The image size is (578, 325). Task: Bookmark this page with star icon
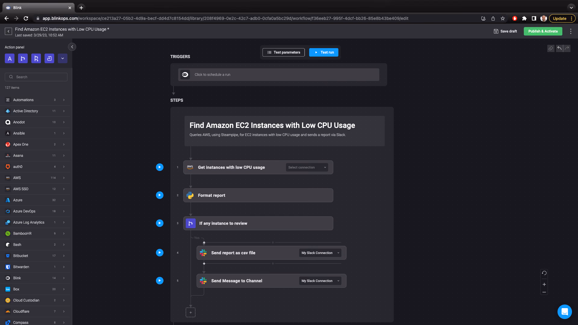pyautogui.click(x=503, y=18)
